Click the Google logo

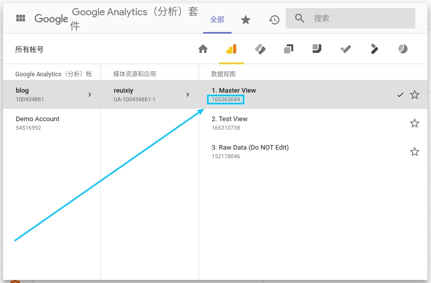(51, 19)
